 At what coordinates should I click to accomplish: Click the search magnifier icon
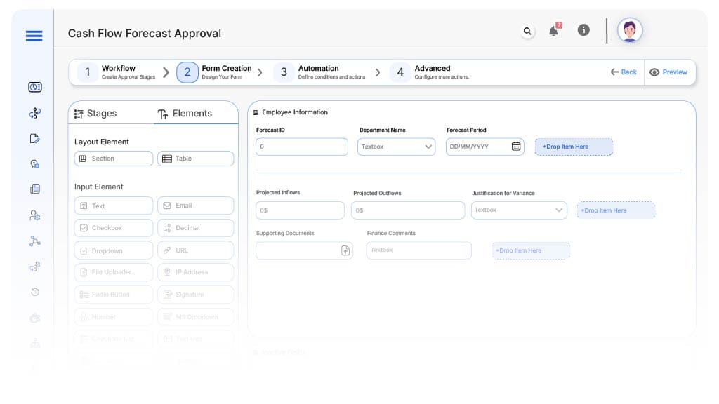pos(527,31)
